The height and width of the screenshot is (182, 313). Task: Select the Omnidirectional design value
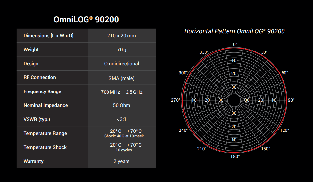click(x=122, y=64)
